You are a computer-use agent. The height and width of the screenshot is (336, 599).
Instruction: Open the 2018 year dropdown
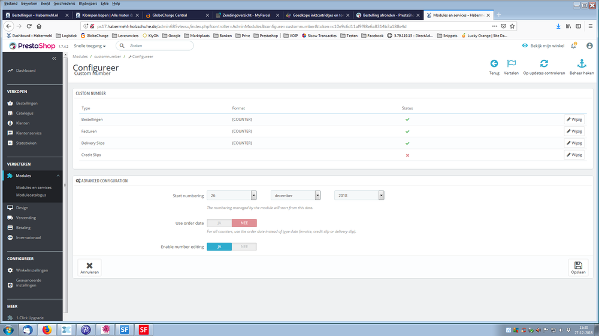pyautogui.click(x=359, y=196)
